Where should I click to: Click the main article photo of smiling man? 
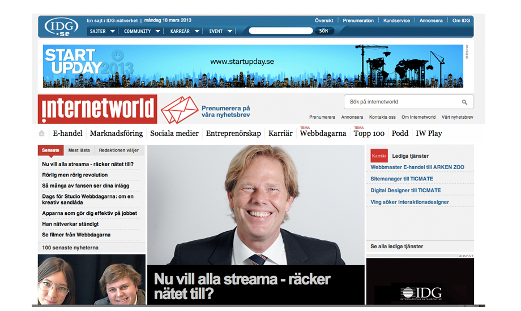coord(256,205)
